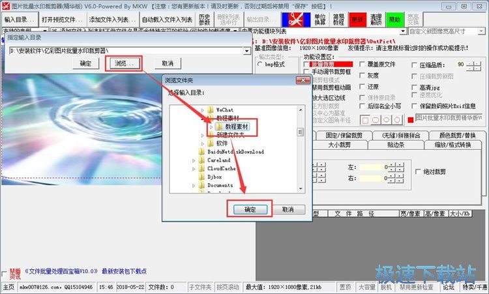Click 确定 in the 指定输入目录 dialog
The height and width of the screenshot is (294, 489).
point(85,63)
